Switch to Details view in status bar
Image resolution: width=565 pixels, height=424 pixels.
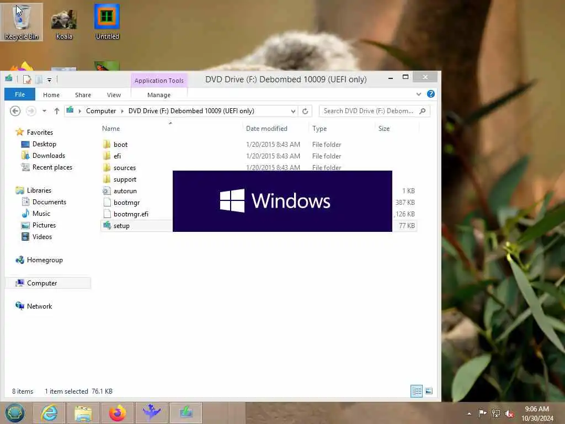pos(417,391)
